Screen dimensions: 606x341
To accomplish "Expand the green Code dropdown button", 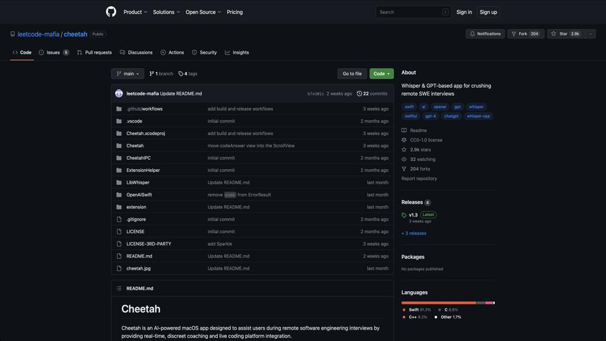I will point(381,74).
